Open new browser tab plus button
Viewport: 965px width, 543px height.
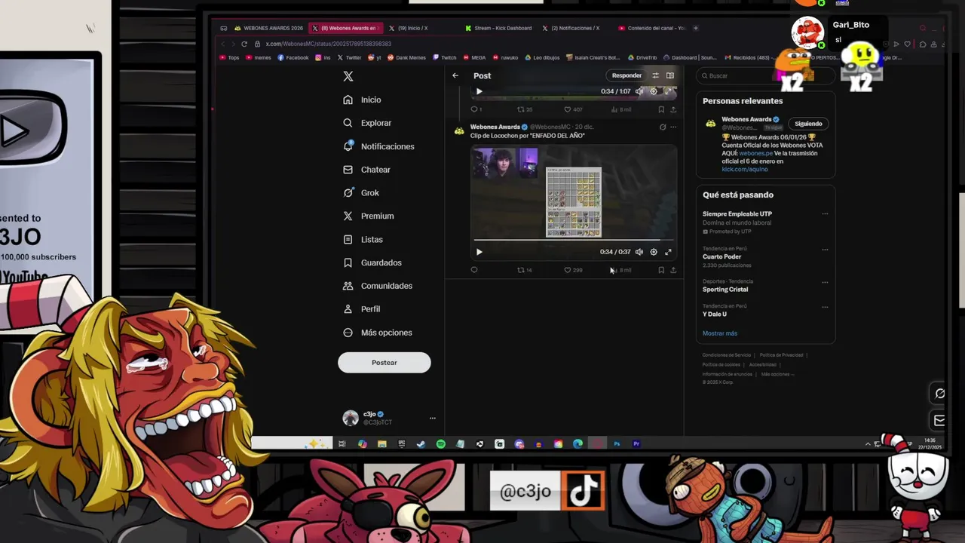pyautogui.click(x=696, y=28)
